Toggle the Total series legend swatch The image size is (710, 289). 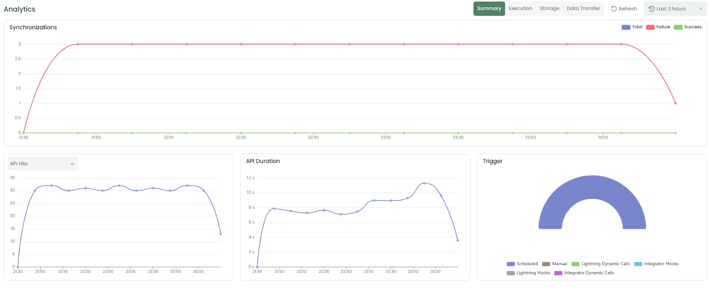(626, 27)
